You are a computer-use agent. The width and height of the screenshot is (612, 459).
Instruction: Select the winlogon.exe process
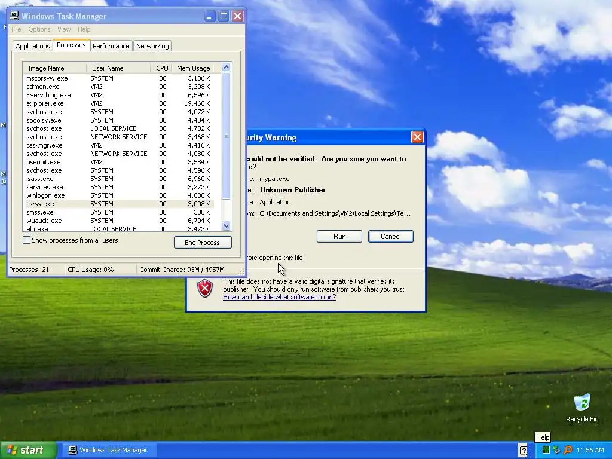(119, 195)
